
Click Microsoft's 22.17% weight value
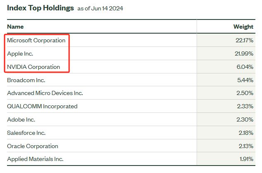tap(245, 40)
